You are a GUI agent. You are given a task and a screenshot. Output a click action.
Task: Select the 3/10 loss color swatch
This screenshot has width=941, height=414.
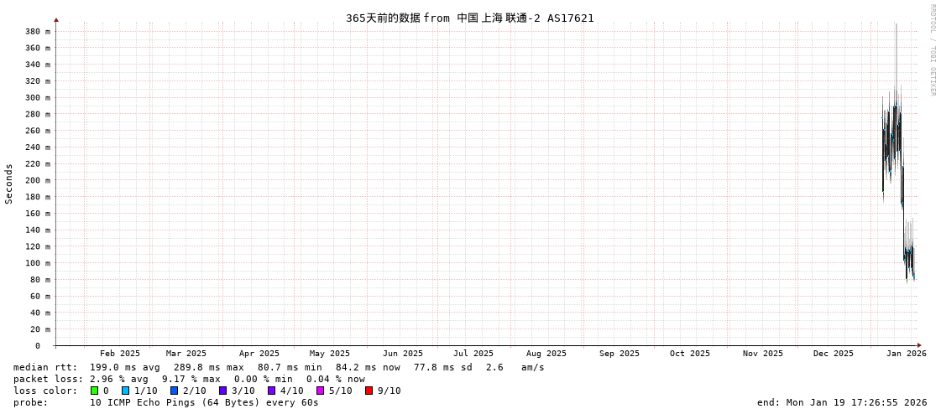(x=222, y=391)
